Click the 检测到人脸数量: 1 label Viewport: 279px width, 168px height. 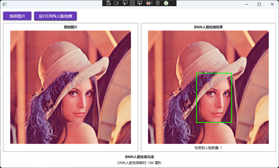pos(208,148)
